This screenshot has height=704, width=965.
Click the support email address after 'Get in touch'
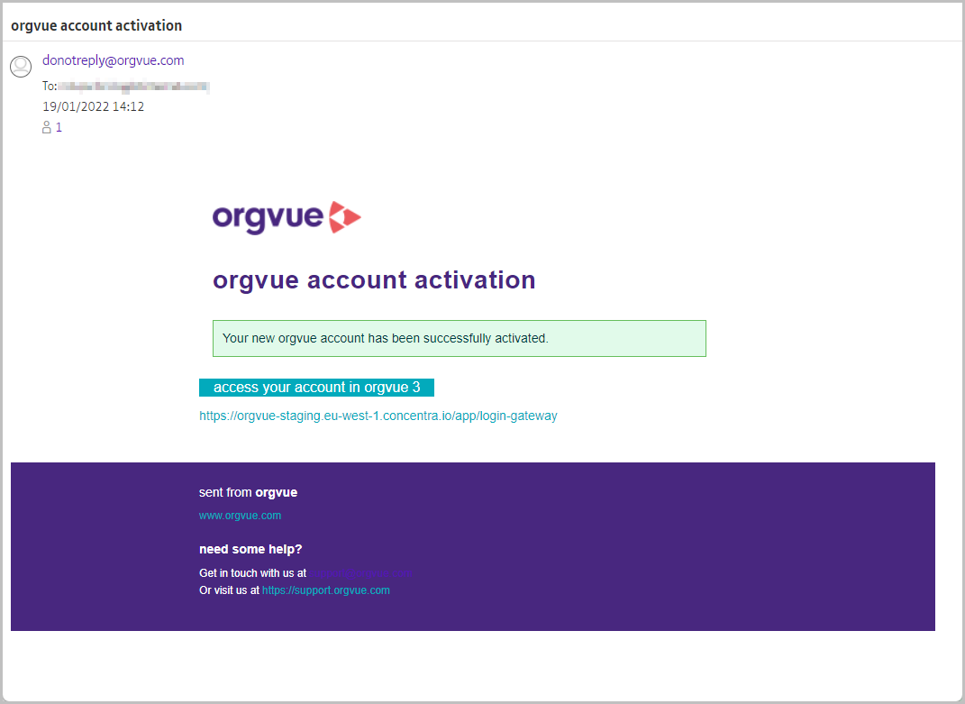[x=361, y=572]
